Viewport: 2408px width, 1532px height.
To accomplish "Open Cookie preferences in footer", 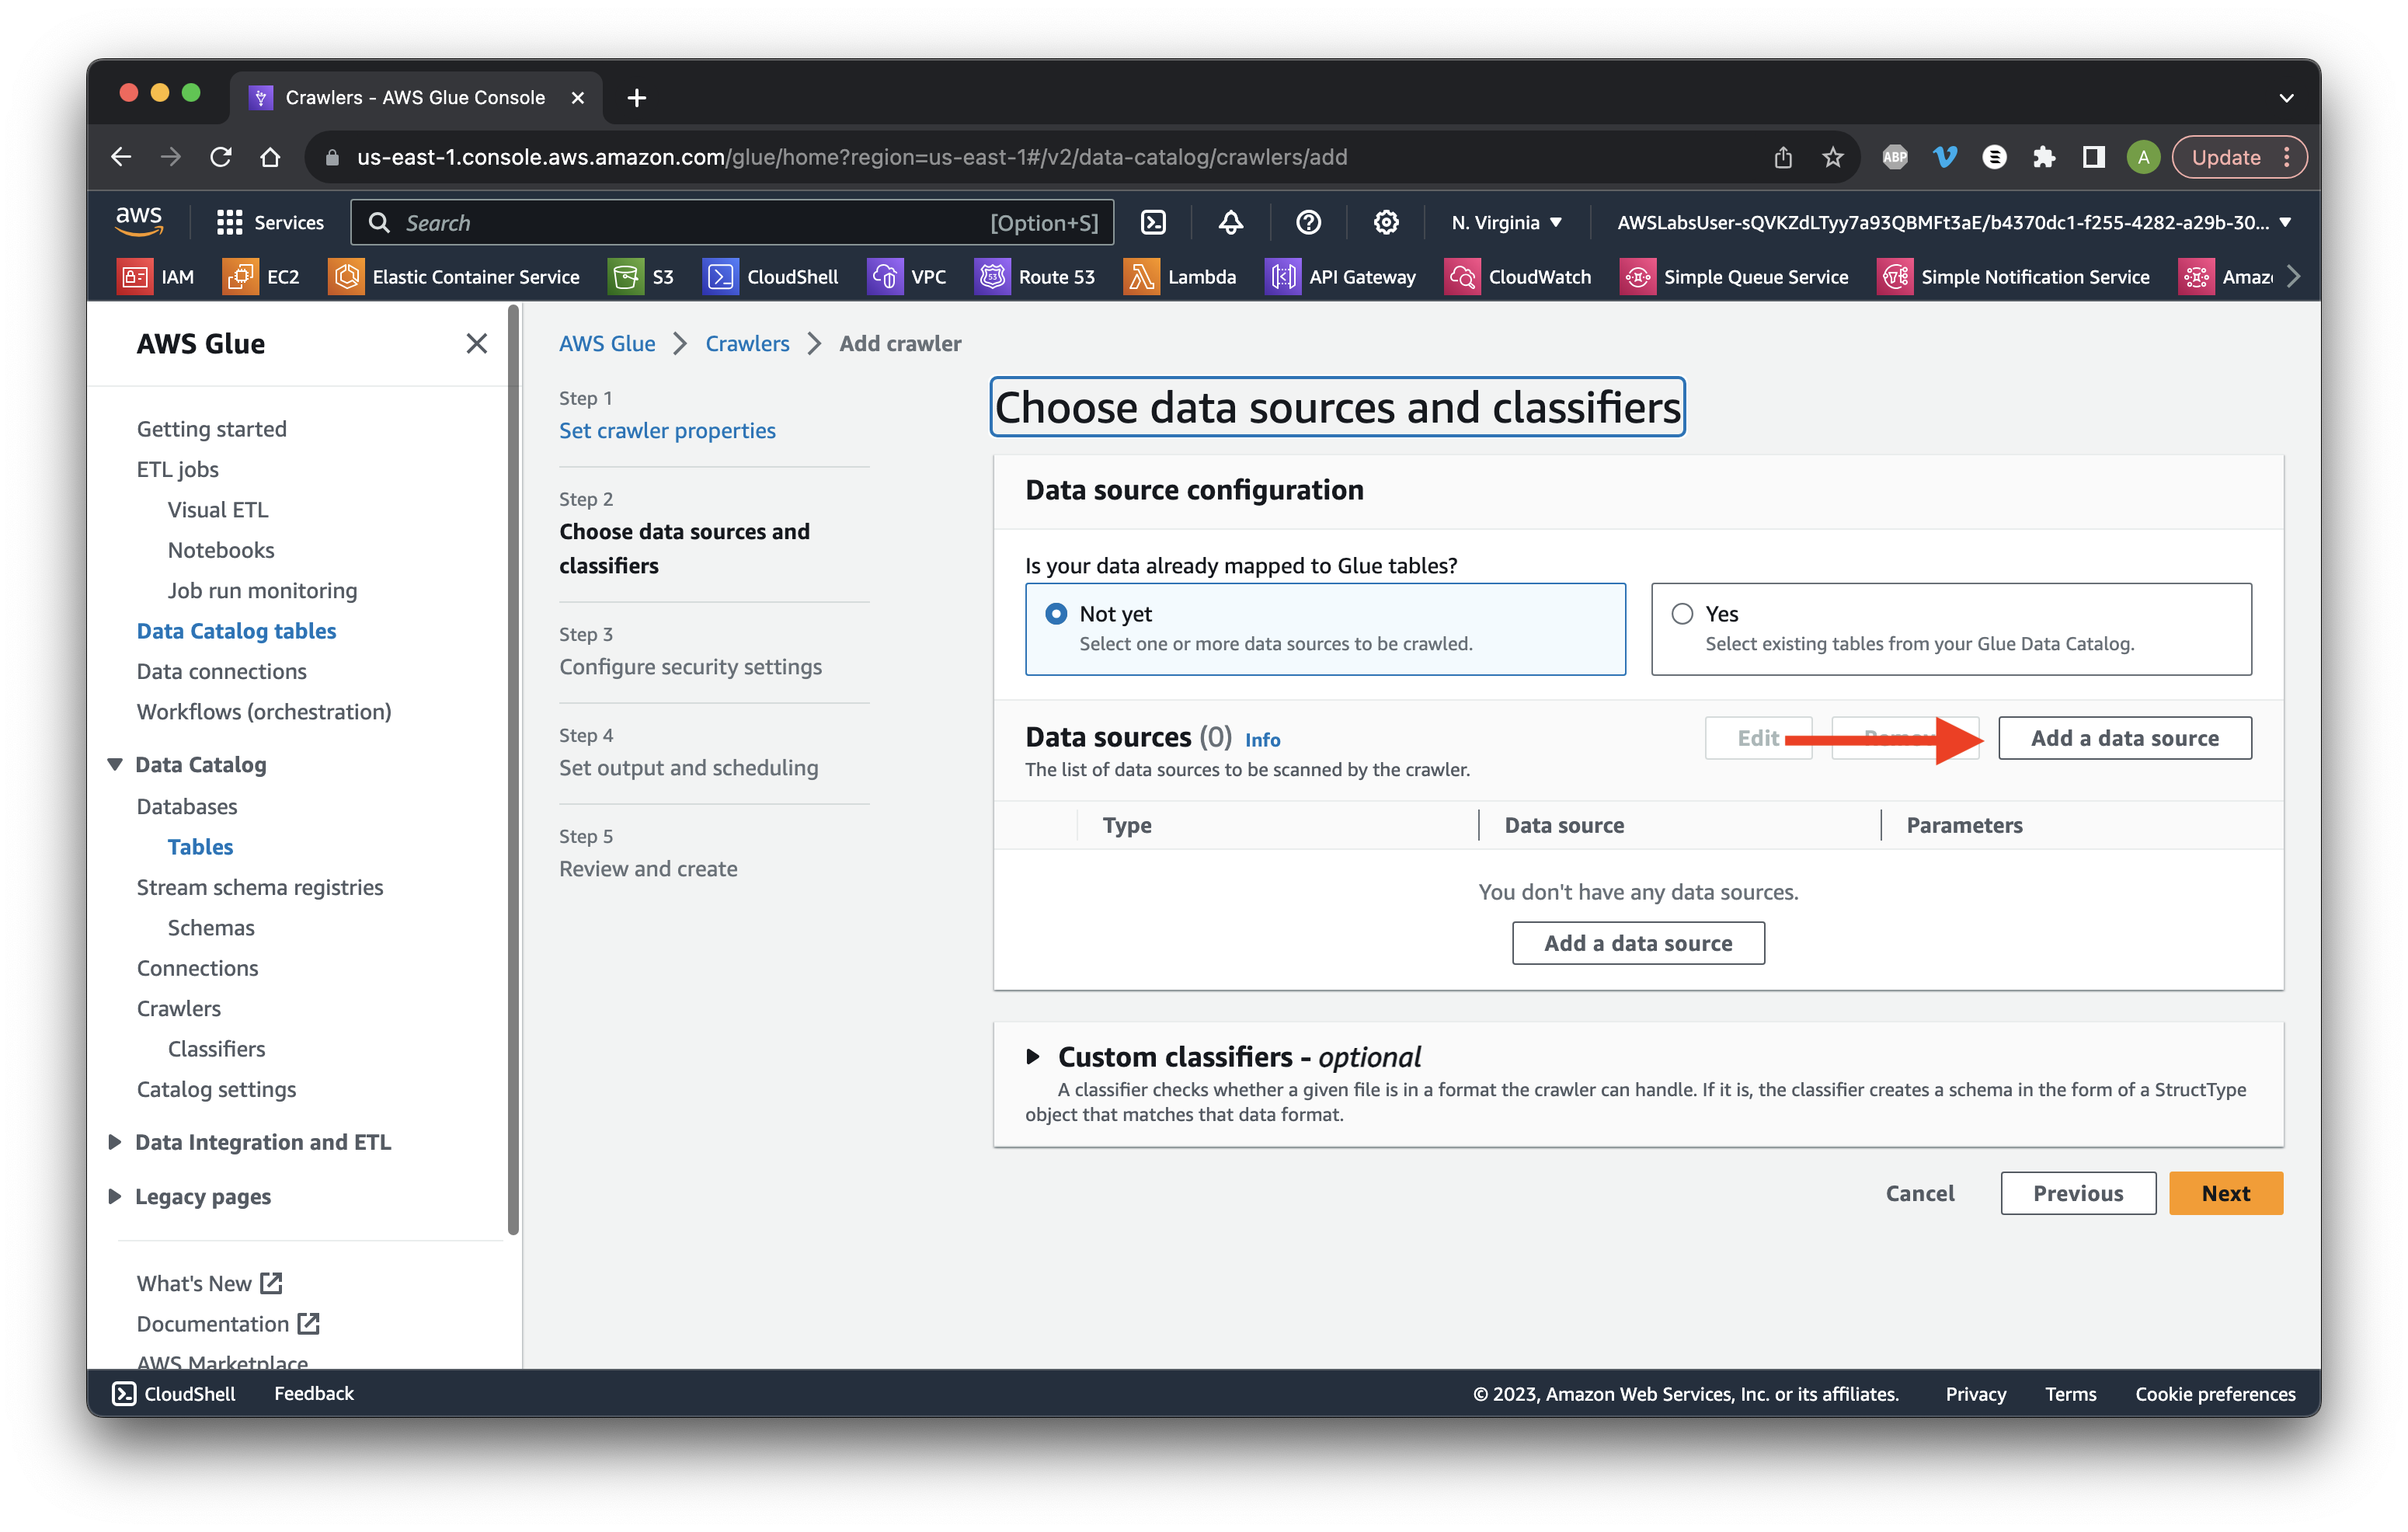I will tap(2215, 1393).
